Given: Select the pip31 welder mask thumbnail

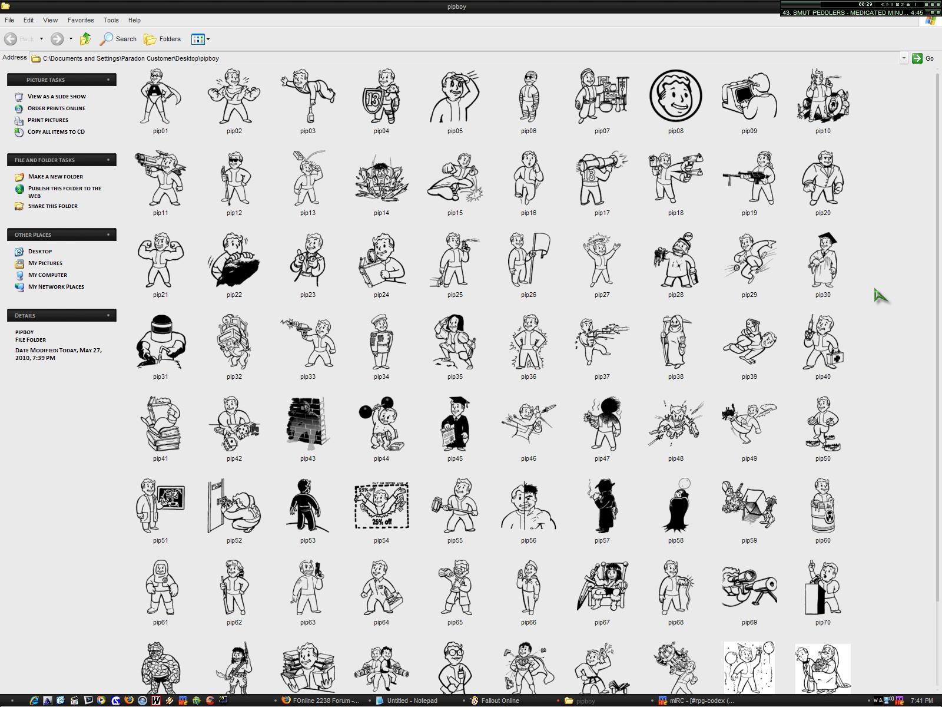Looking at the screenshot, I should click(x=161, y=342).
